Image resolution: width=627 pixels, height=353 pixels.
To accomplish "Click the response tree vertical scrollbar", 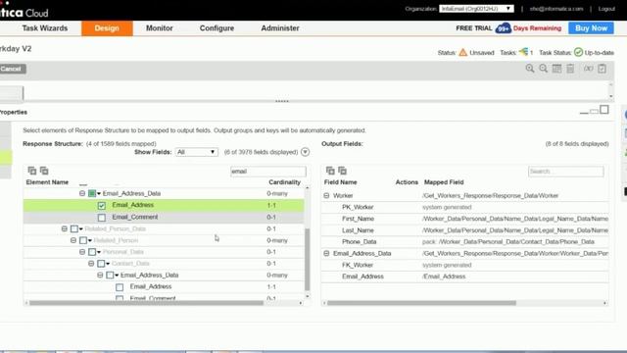I will click(x=307, y=258).
